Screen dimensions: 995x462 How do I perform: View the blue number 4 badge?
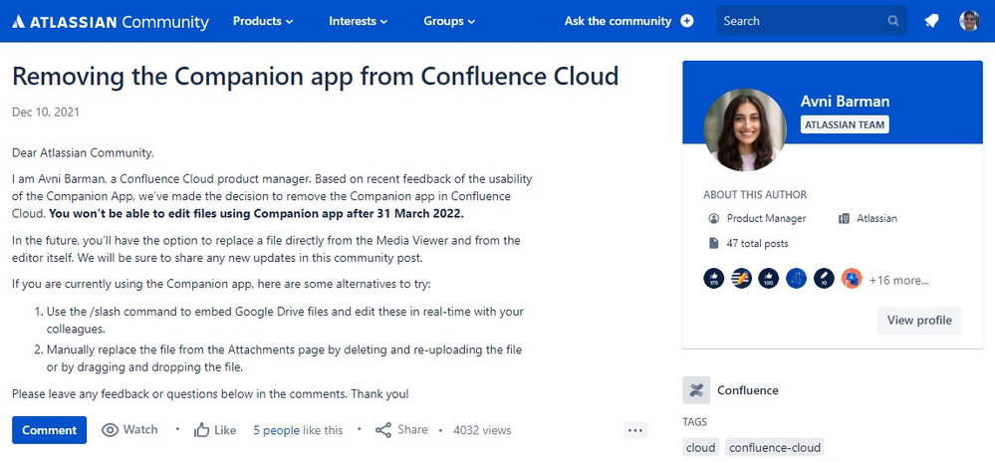(797, 278)
